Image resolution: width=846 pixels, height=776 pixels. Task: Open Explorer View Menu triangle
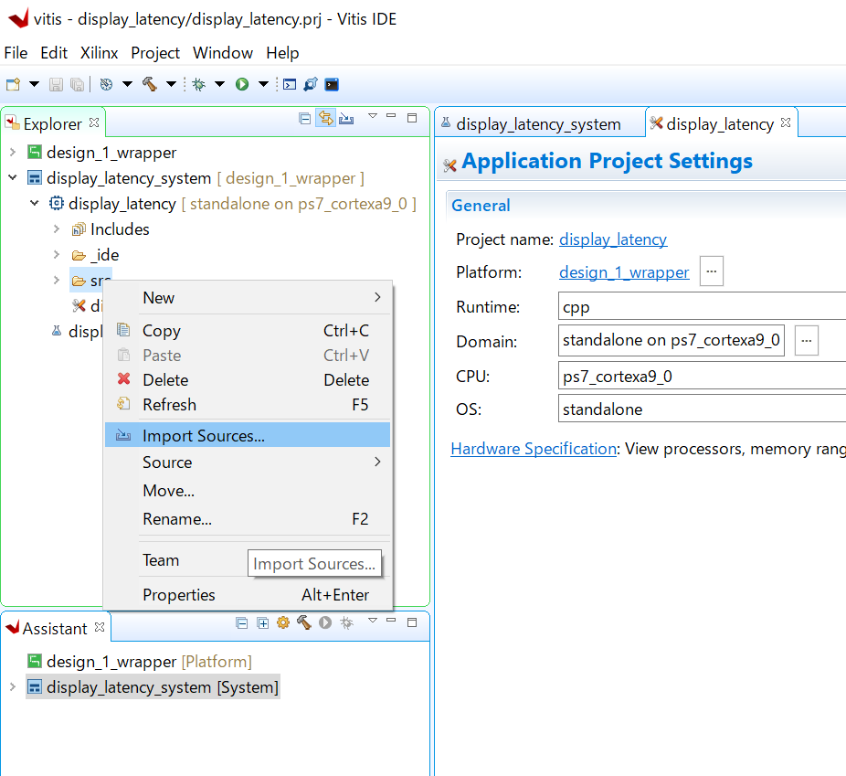(372, 115)
